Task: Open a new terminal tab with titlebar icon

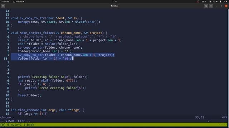Action: pos(3,6)
